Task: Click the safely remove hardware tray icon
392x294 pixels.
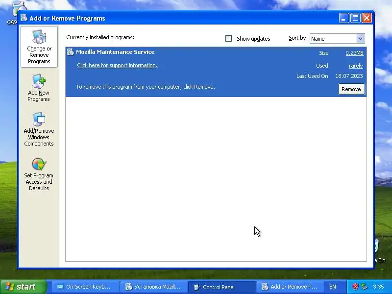Action: tap(364, 287)
